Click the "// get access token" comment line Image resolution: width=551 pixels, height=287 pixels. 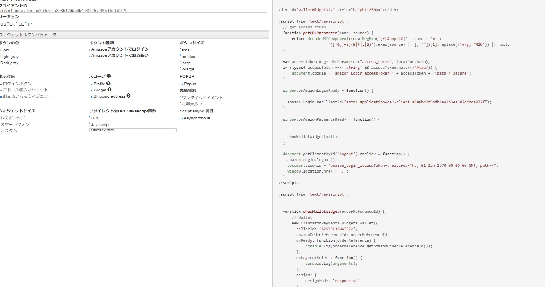tap(304, 27)
